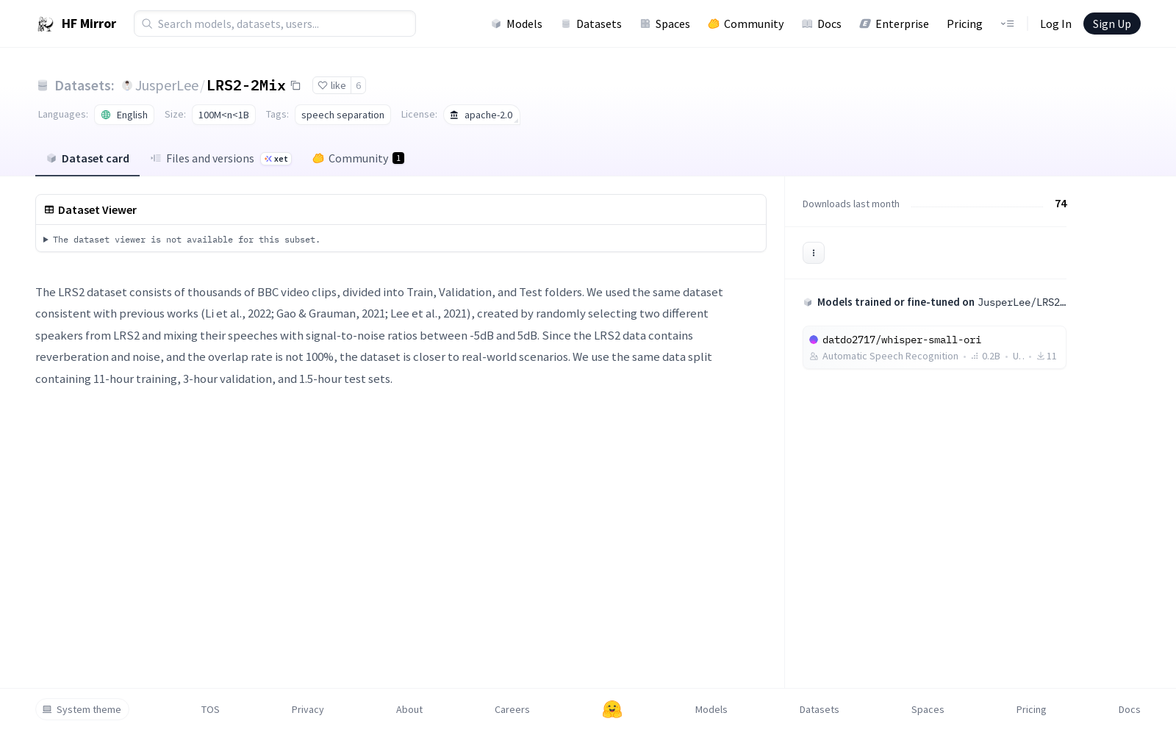The width and height of the screenshot is (1176, 735).
Task: Focus the search models input field
Action: [275, 24]
